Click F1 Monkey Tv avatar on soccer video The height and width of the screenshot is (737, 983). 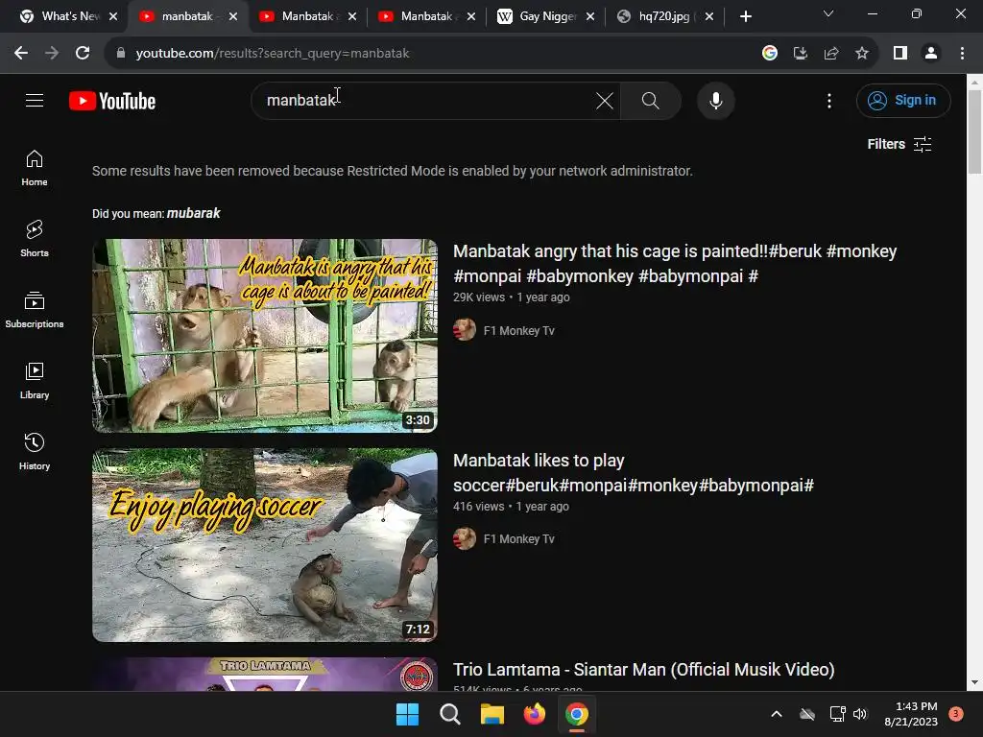(465, 538)
